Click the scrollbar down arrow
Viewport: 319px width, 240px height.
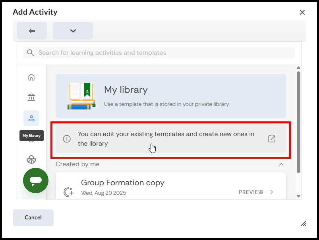point(298,196)
